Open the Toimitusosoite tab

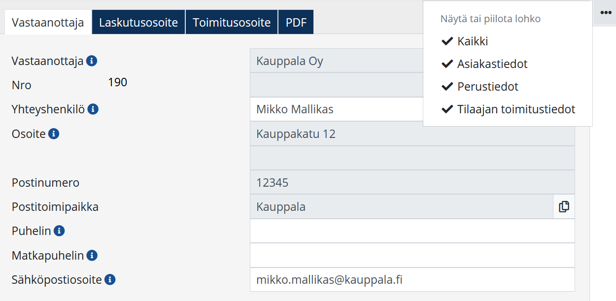232,23
